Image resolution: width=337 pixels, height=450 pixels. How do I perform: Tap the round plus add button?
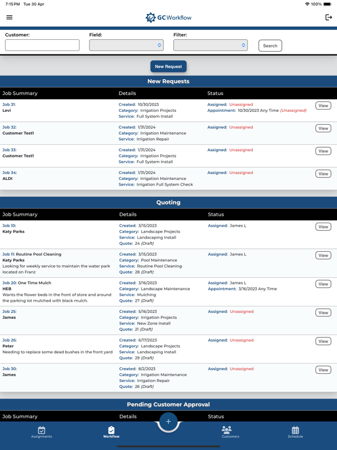pos(168,421)
